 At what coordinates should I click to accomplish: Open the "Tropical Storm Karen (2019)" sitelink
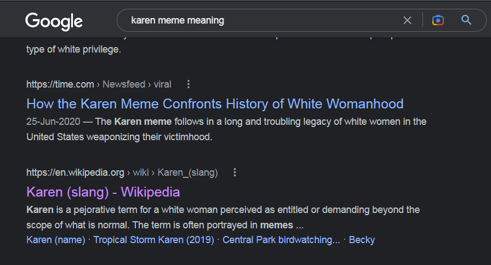[x=153, y=240]
